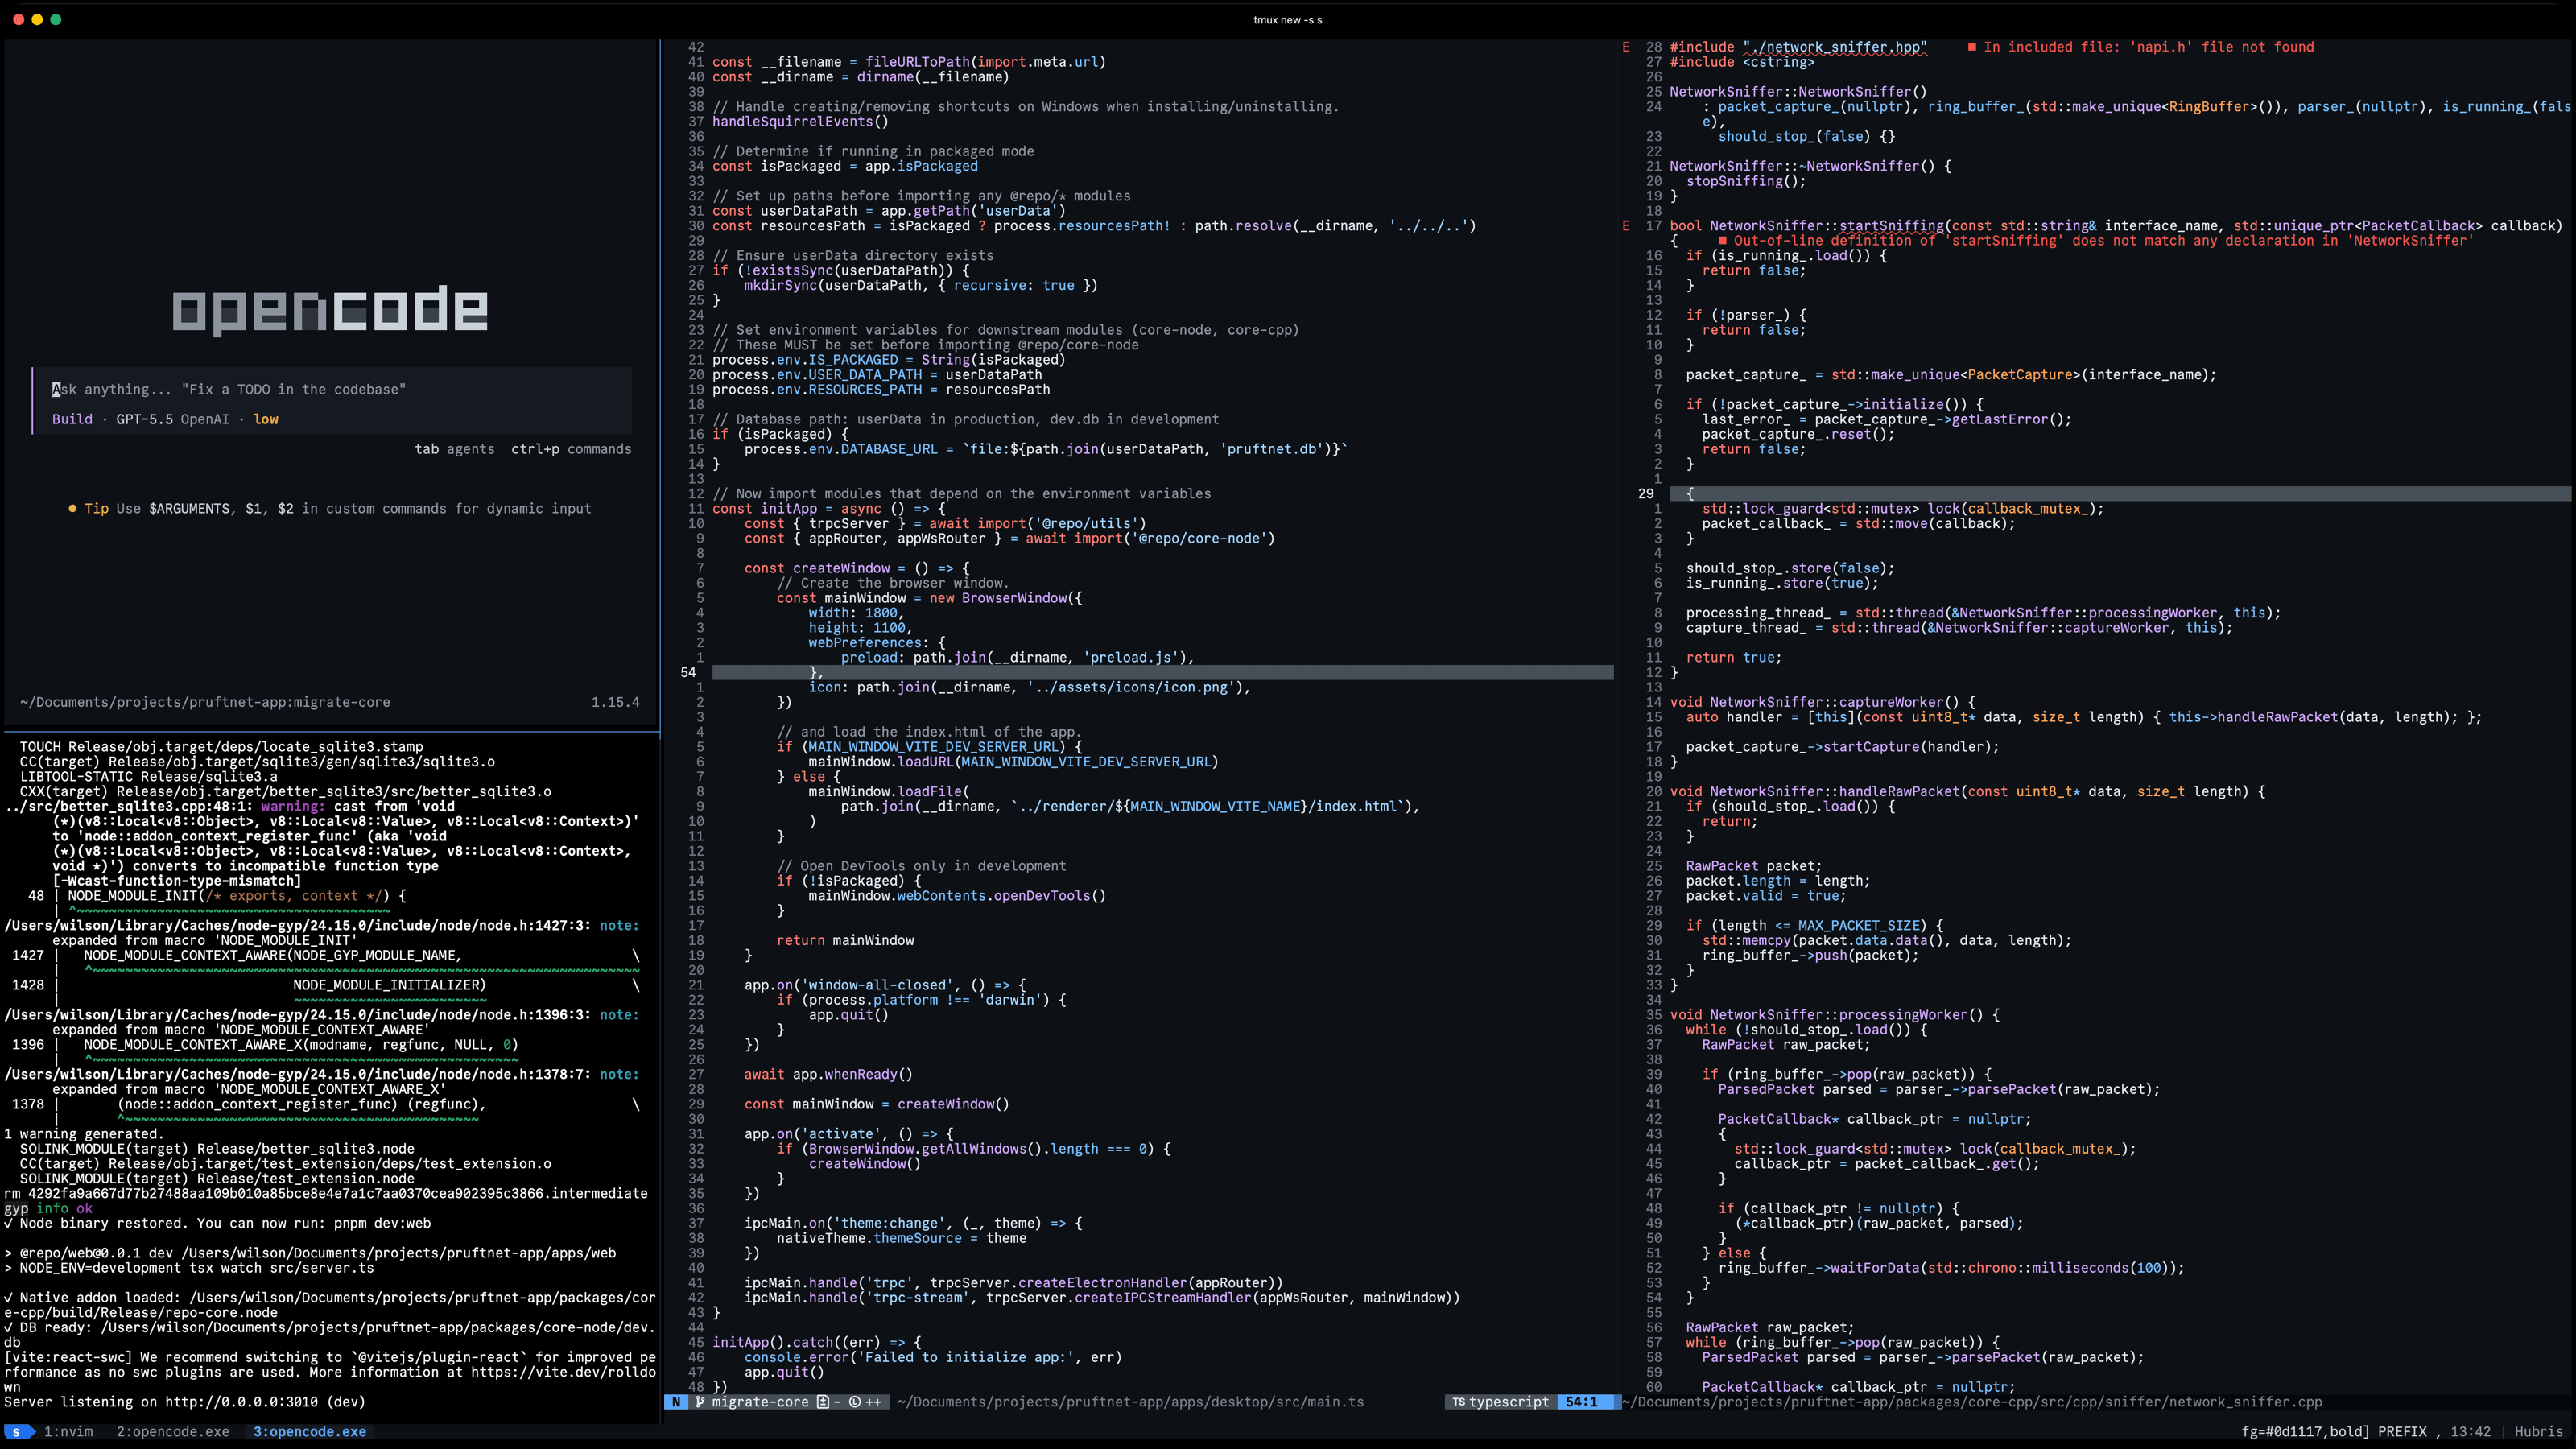Click the file diff icon in nvim statusline
This screenshot has width=2576, height=1449.
click(822, 1402)
